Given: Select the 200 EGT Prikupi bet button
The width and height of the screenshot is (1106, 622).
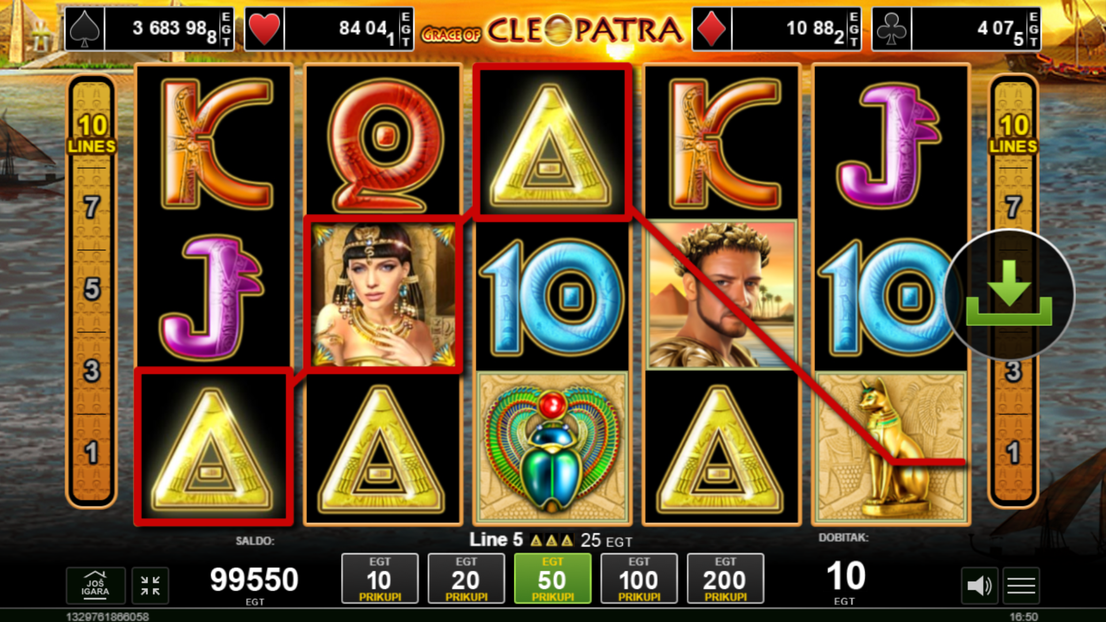Looking at the screenshot, I should 725,579.
